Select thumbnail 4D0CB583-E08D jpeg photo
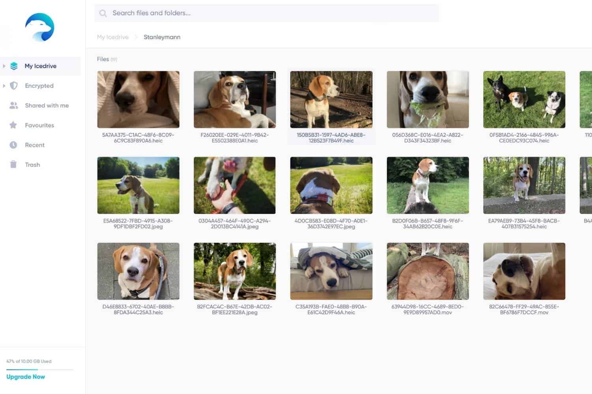This screenshot has width=592, height=394. coord(331,185)
